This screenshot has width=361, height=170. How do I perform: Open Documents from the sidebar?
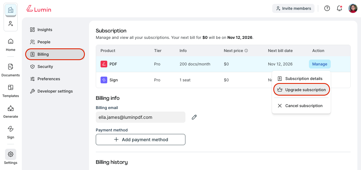pos(11,70)
